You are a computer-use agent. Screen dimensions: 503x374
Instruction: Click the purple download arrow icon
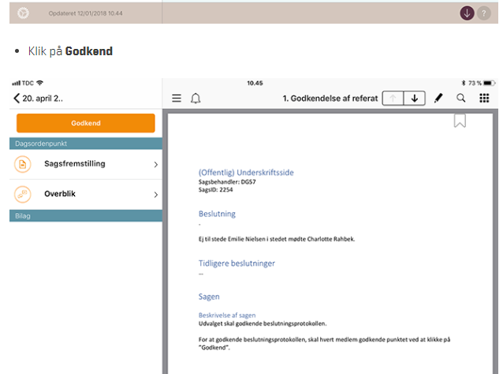(x=467, y=13)
